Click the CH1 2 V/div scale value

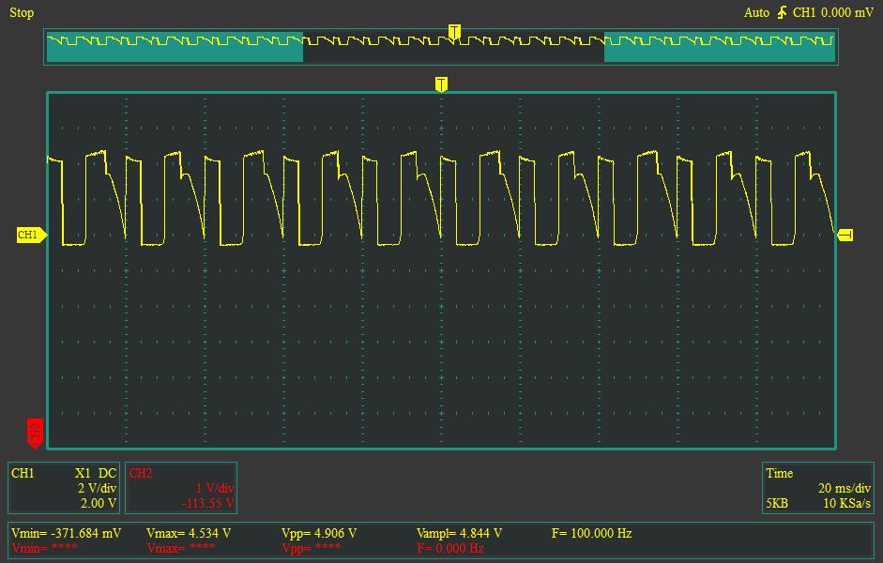coord(97,489)
